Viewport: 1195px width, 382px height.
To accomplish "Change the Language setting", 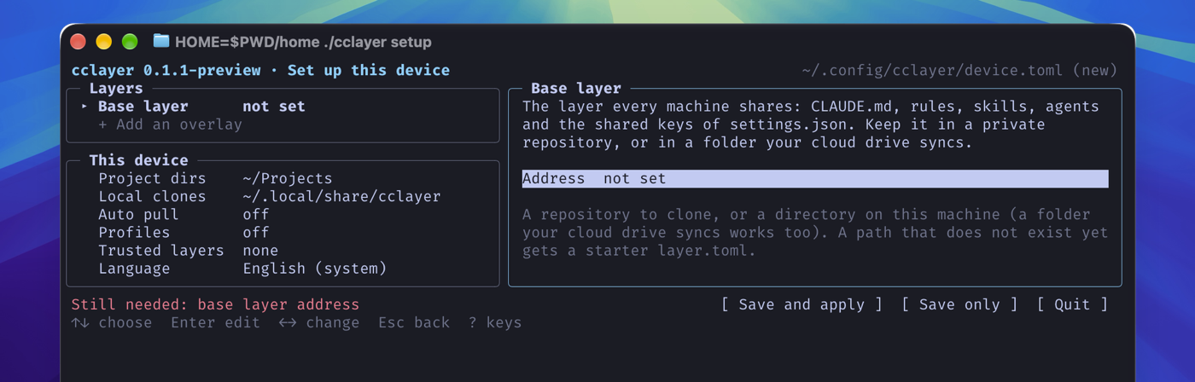I will click(x=283, y=269).
